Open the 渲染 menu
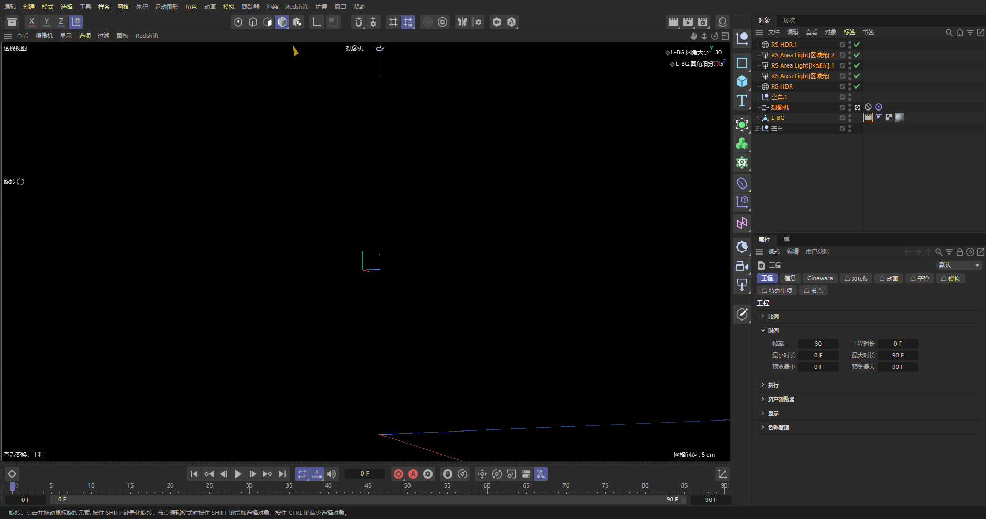Image resolution: width=986 pixels, height=519 pixels. point(272,7)
